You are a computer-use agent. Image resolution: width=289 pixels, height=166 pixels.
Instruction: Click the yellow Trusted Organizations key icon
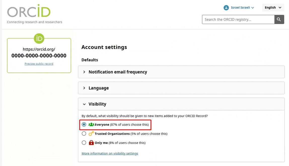(91, 134)
